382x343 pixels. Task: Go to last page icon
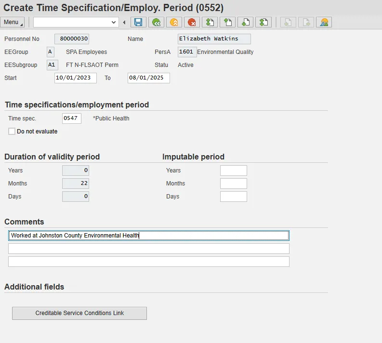pos(263,22)
